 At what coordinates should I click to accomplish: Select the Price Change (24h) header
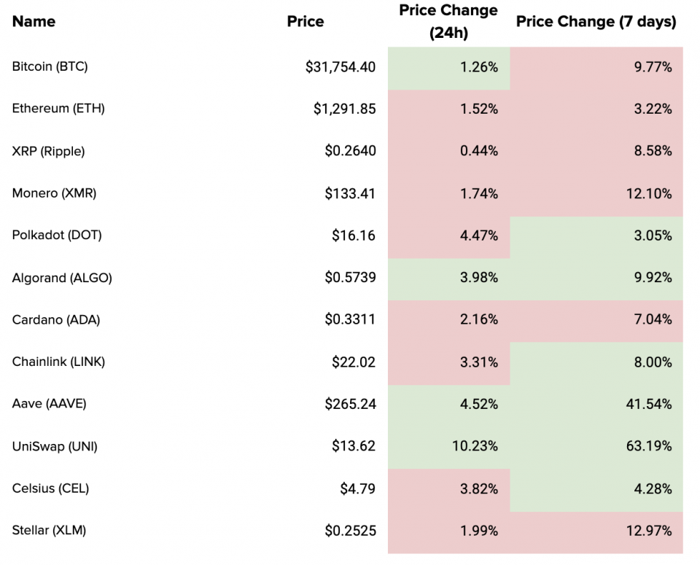click(448, 22)
